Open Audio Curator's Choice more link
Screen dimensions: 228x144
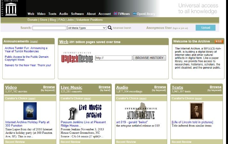tap(143, 98)
